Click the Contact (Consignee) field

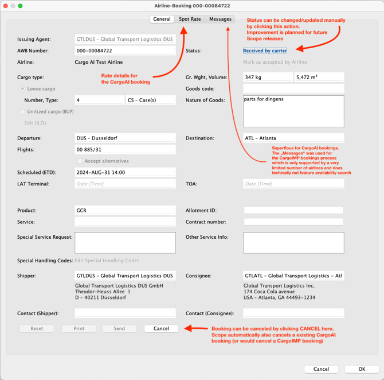click(x=293, y=313)
